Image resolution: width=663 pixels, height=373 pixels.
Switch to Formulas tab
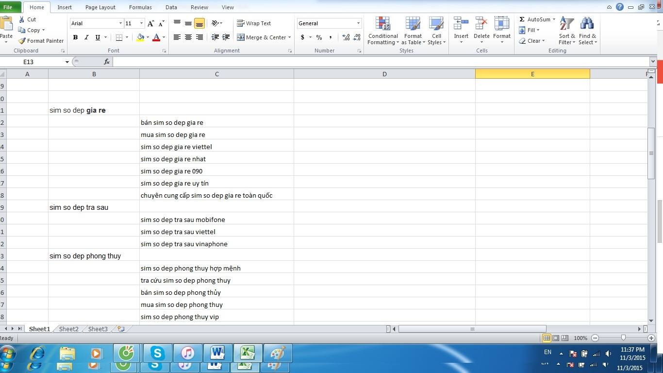click(x=140, y=7)
